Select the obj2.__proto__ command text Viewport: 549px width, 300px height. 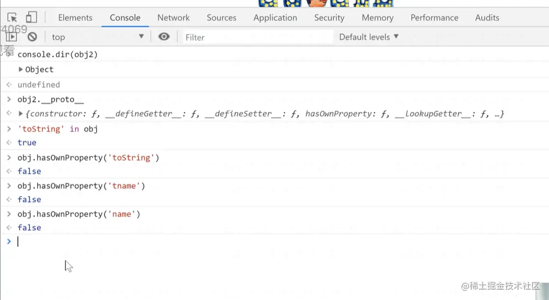coord(51,100)
